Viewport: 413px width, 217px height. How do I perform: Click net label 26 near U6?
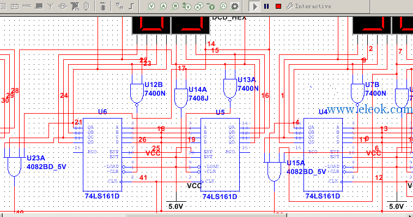click(x=142, y=140)
